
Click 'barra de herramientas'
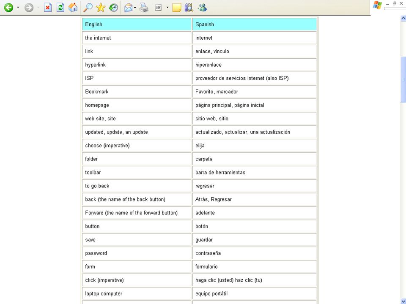point(255,172)
